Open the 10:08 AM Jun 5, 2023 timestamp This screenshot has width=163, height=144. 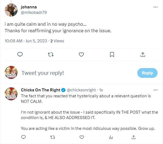tap(26, 41)
